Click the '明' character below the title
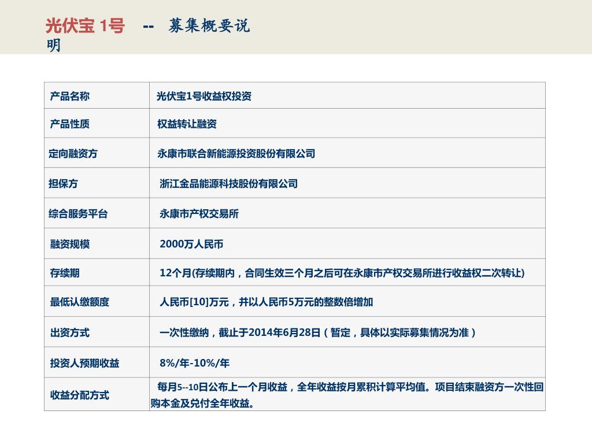 click(54, 46)
